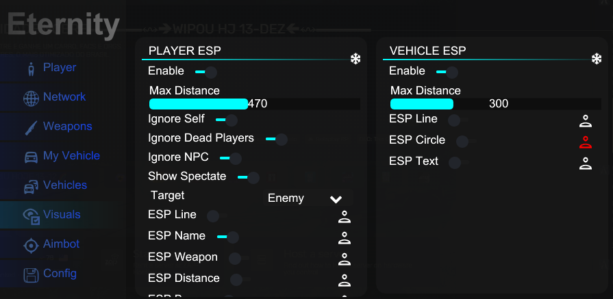Click the person icon beside Vehicle ESP Text
Screen dimensions: 613x299
tap(585, 163)
